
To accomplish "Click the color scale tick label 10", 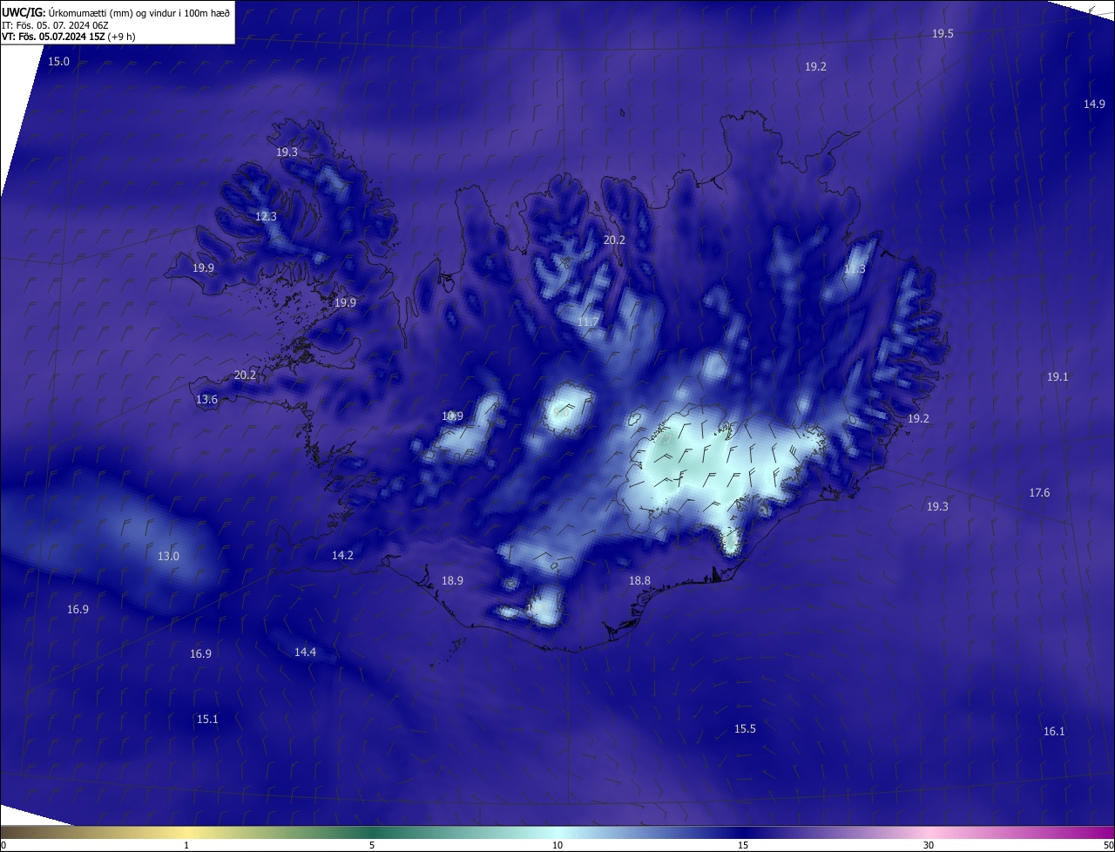I will pyautogui.click(x=557, y=845).
